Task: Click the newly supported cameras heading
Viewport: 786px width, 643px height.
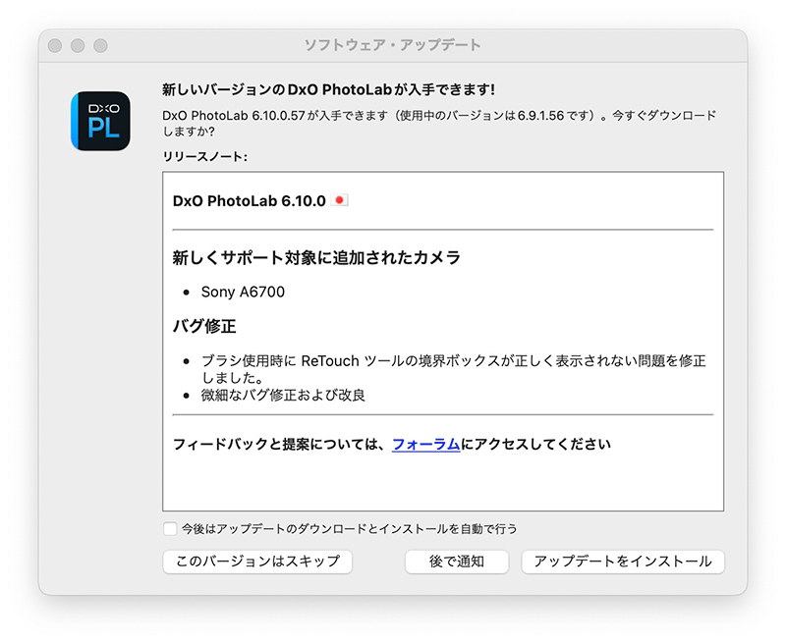Action: coord(316,258)
